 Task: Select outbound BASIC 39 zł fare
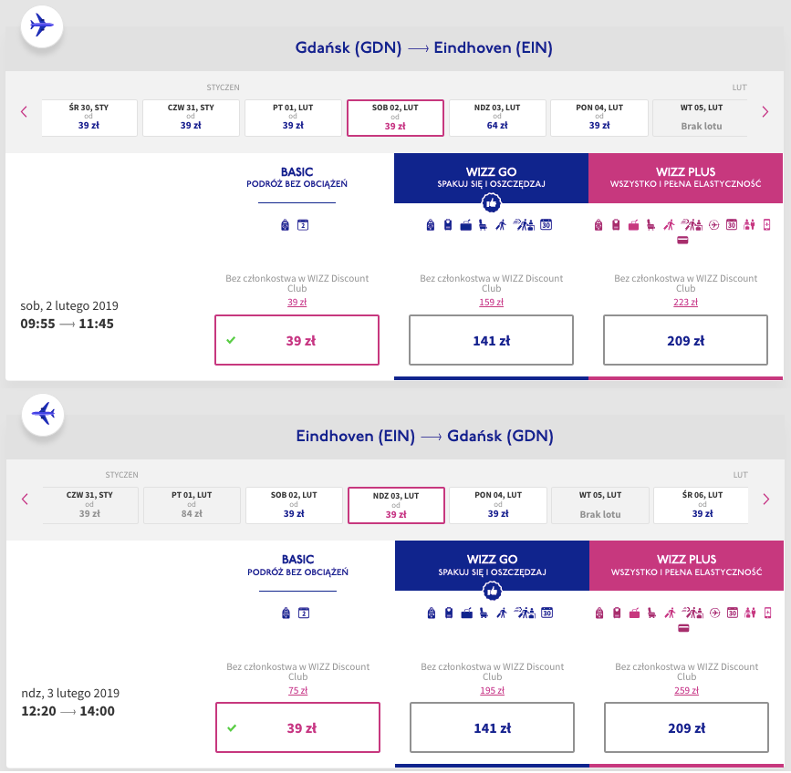point(297,340)
